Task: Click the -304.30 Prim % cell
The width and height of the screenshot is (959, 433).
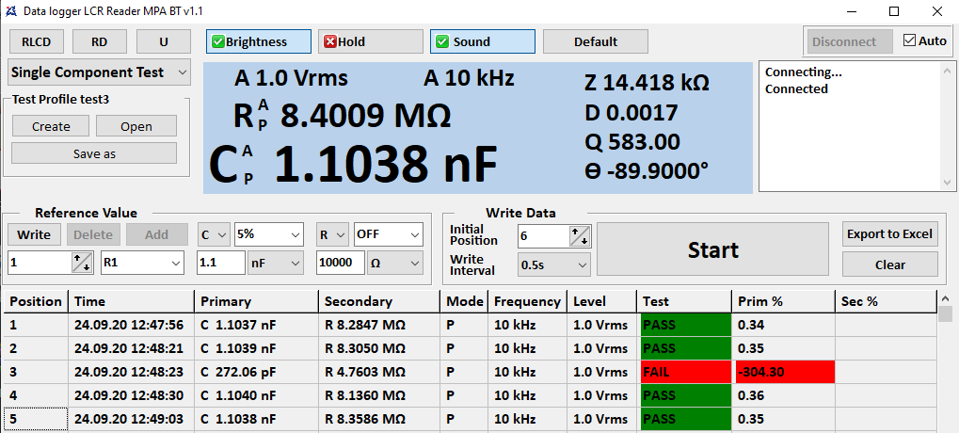Action: [785, 372]
